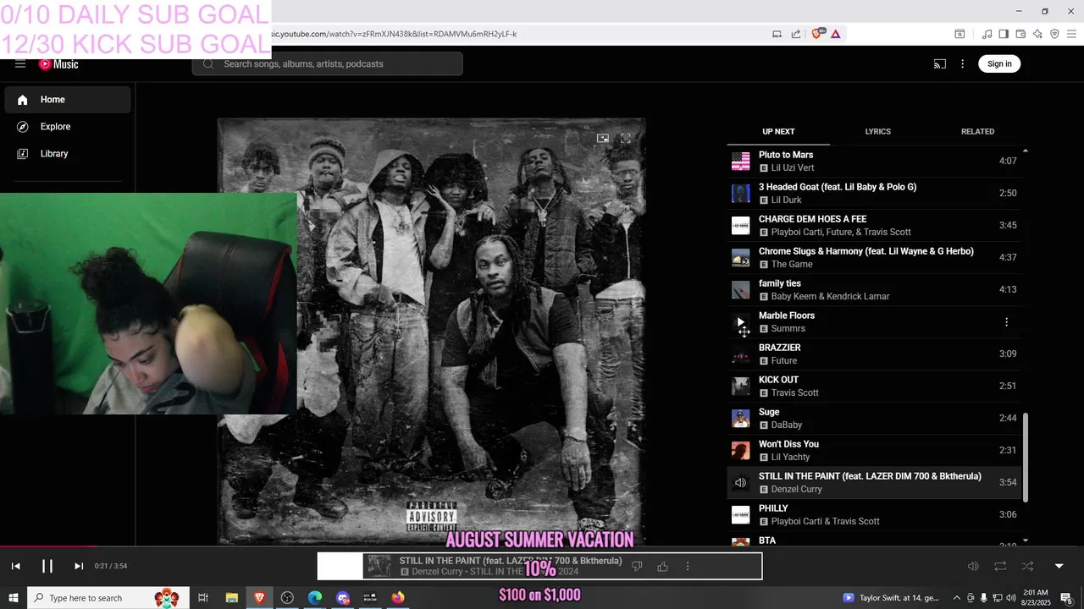This screenshot has width=1084, height=609.
Task: Open the browser main menu
Action: (1071, 34)
